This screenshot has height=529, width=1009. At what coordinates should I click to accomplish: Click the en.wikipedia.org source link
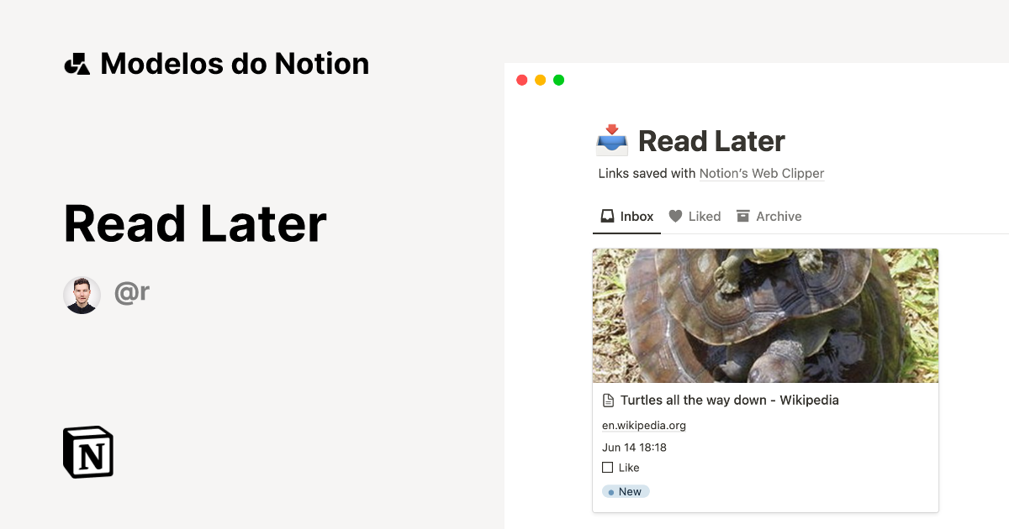point(644,425)
